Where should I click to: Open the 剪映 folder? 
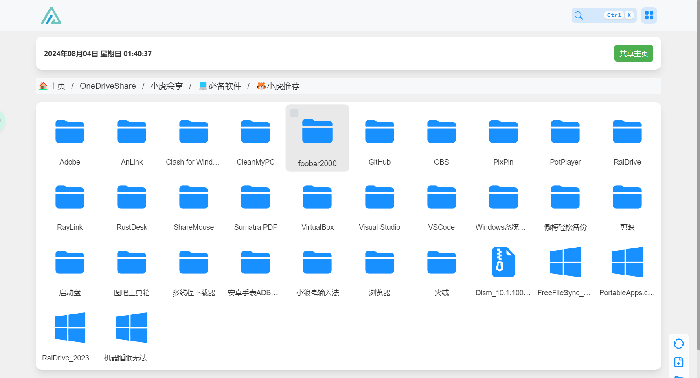pyautogui.click(x=627, y=203)
